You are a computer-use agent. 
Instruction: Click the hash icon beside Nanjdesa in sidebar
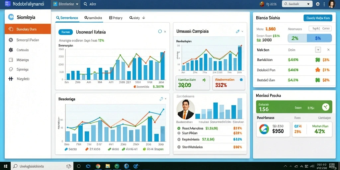click(x=11, y=79)
